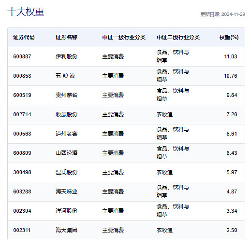This screenshot has width=250, height=246.
Task: Click 农牧渔 in the 海大集团 row
Action: coord(164,230)
